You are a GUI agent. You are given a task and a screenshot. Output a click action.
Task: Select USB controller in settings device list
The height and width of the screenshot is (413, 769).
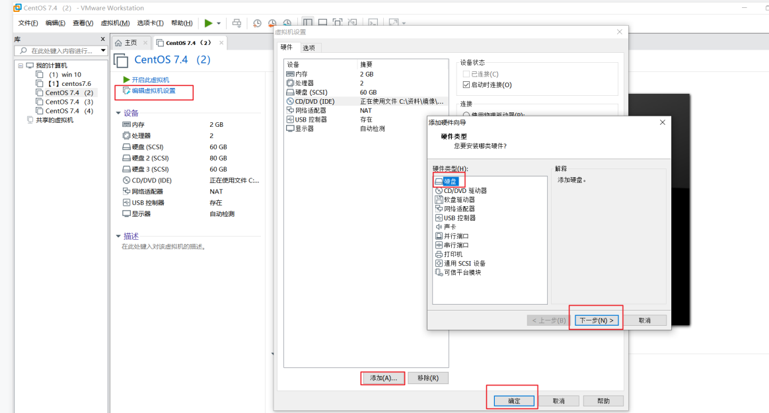coord(366,120)
